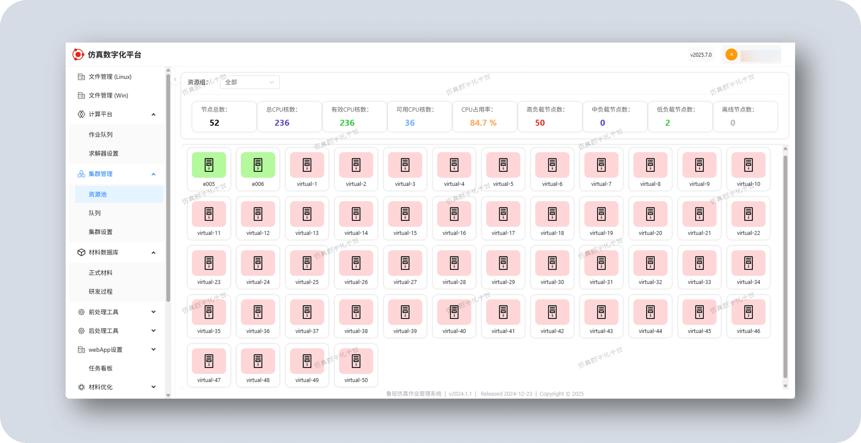Open the 资源组 dropdown showing 全部
This screenshot has width=861, height=443.
(x=249, y=82)
